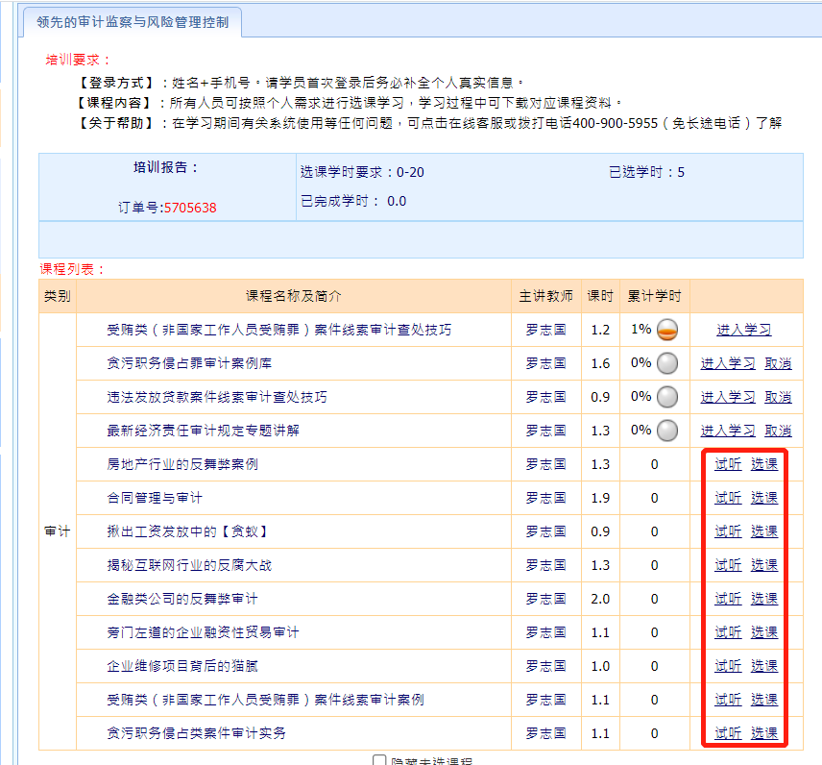Click 选课 for 揪出工资发放中的【贪蚁】

click(x=764, y=531)
